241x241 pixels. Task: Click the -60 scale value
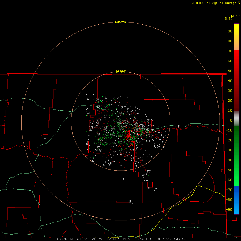[x=229, y=180]
